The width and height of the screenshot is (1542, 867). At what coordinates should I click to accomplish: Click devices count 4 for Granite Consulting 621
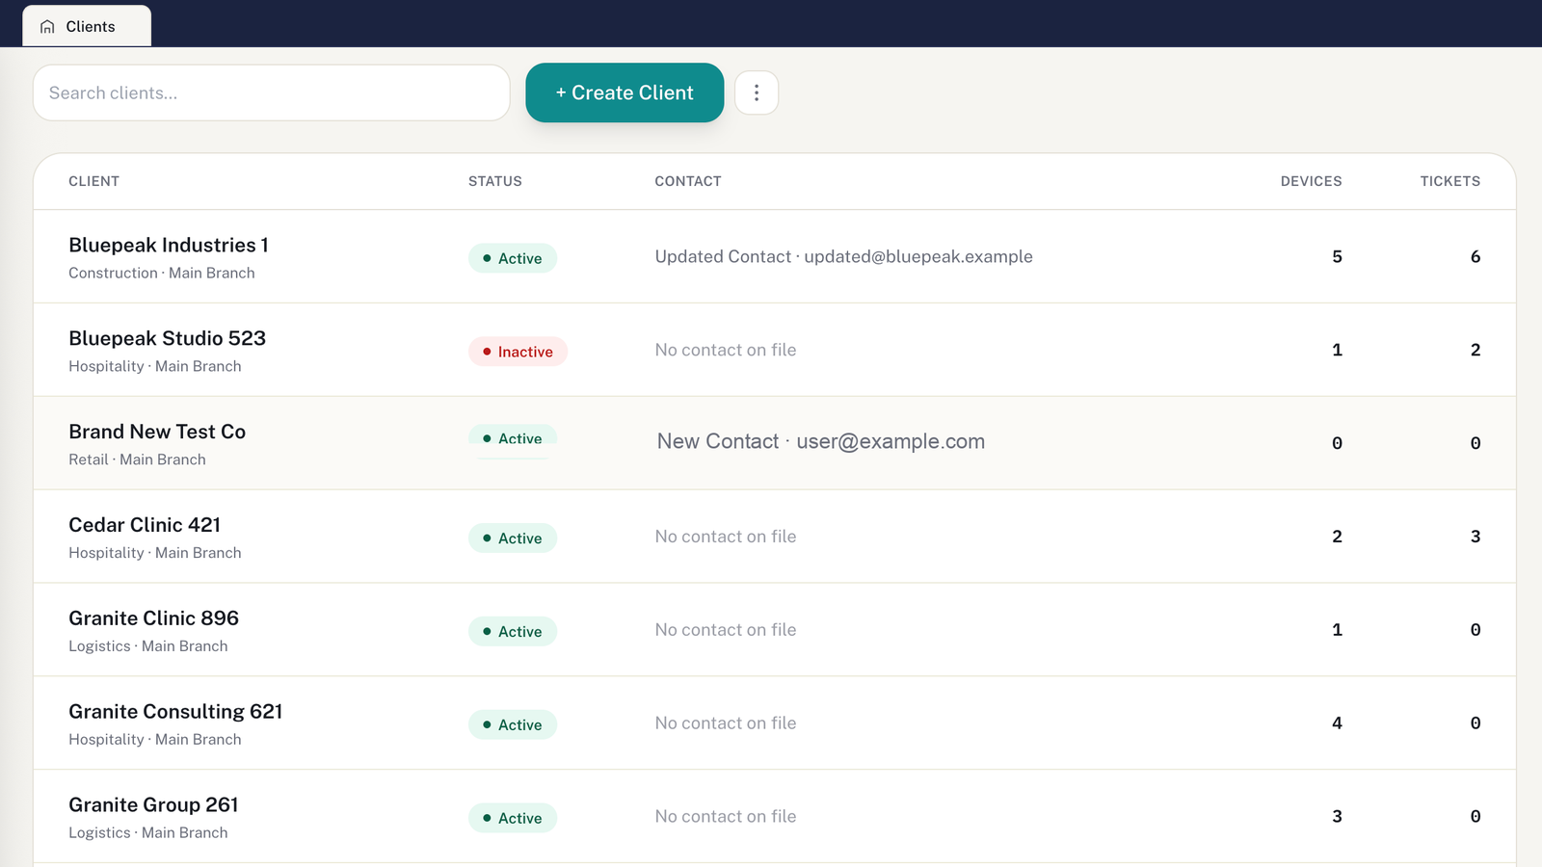coord(1337,722)
